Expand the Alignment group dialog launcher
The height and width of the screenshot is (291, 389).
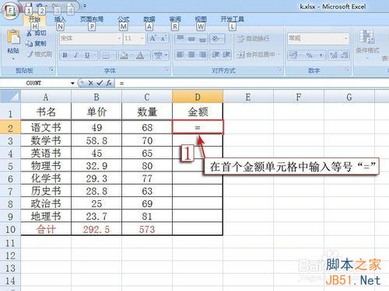(279, 70)
